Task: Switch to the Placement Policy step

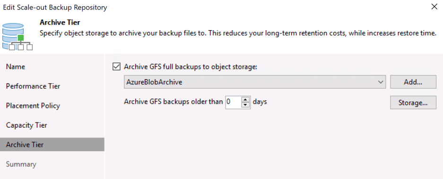Action: 33,106
